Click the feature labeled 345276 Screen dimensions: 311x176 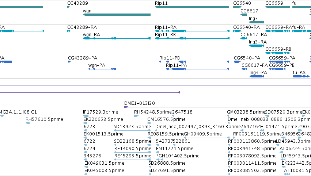86,160
